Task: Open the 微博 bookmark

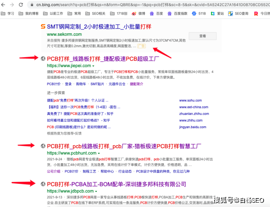Action: (x=139, y=13)
